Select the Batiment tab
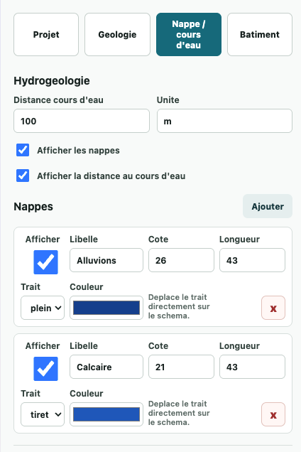 point(260,34)
